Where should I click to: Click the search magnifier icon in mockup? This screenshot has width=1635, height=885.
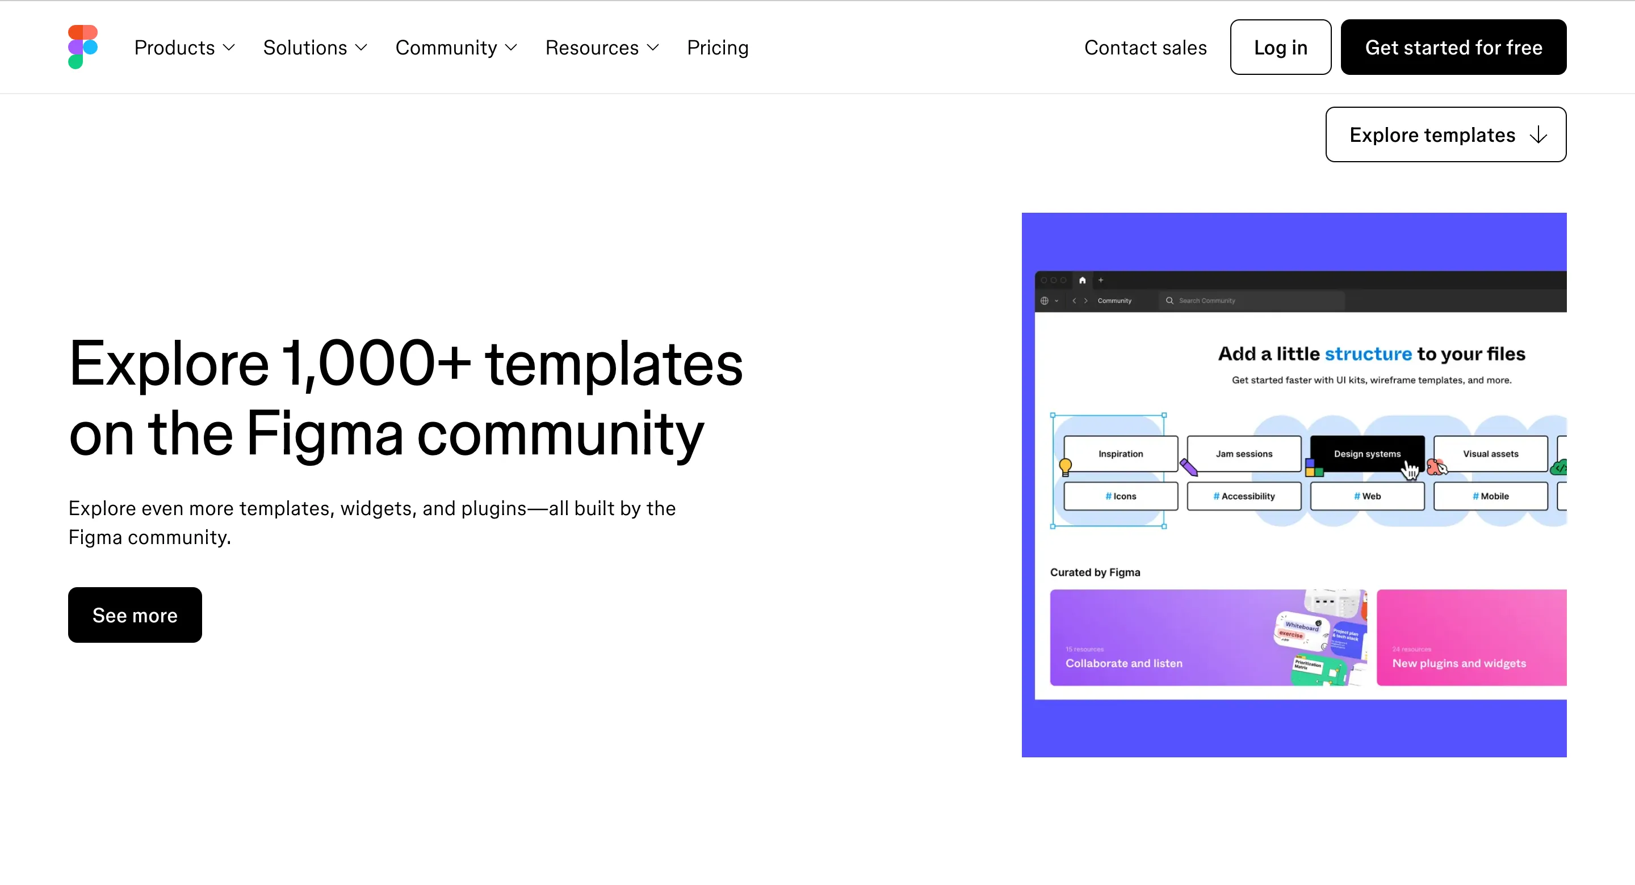[1169, 301]
